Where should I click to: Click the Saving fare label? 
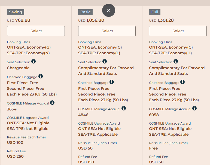(16, 12)
